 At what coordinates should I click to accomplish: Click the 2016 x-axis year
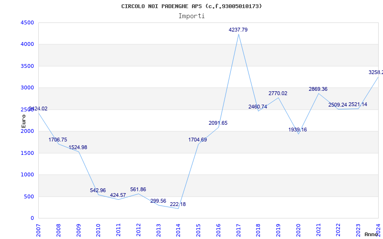click(218, 230)
